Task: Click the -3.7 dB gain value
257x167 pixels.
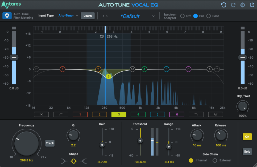Action: pos(102,162)
